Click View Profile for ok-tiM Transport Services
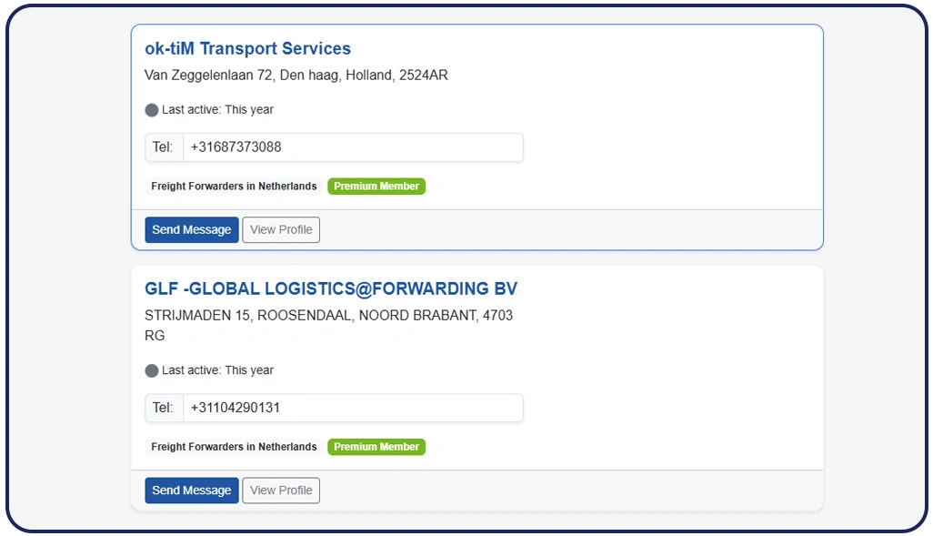 pyautogui.click(x=281, y=229)
